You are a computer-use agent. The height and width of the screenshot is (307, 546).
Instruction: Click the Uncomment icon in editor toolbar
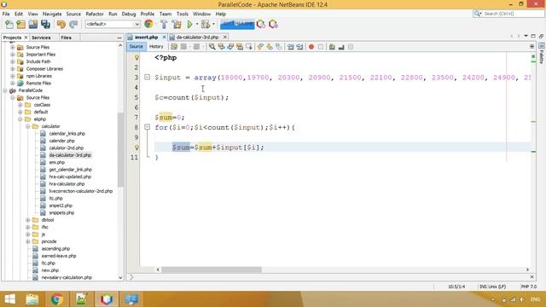[341, 47]
